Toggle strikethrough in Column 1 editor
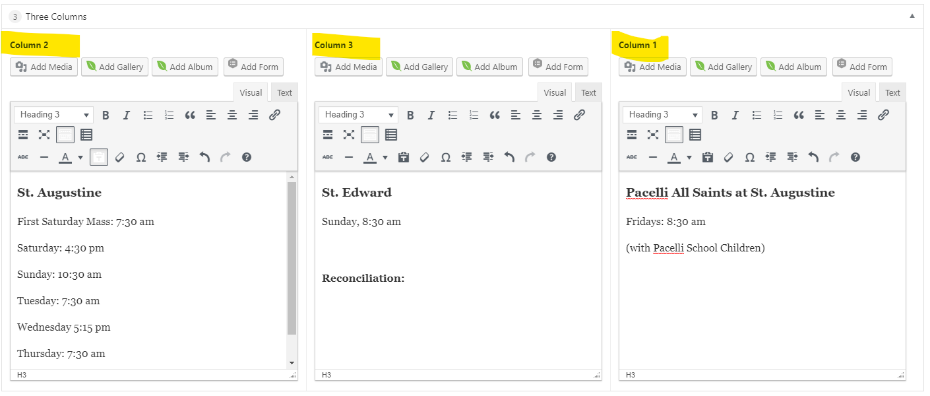Screen dimensions: 930x396 tap(631, 157)
